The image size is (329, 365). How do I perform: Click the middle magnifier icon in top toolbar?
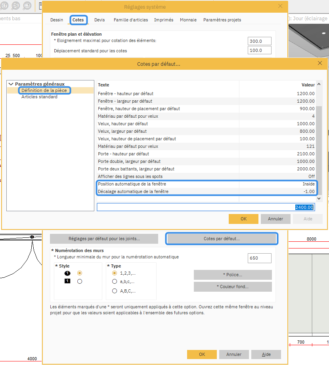[x=16, y=6]
